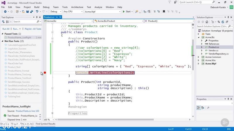This screenshot has height=131, width=234.
Task: Click the Redo toolbar icon
Action: pyautogui.click(x=43, y=12)
